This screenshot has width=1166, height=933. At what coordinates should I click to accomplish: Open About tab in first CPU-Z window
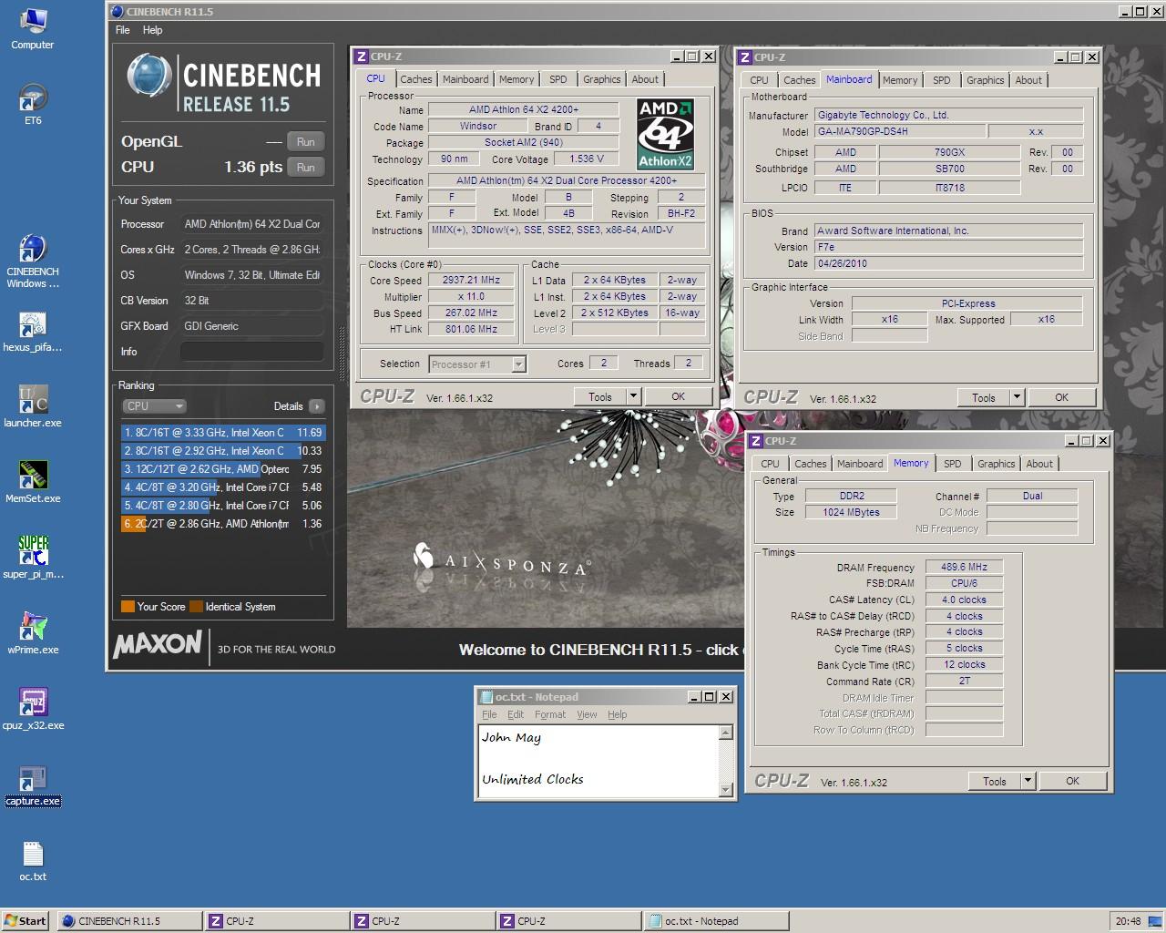click(x=645, y=80)
